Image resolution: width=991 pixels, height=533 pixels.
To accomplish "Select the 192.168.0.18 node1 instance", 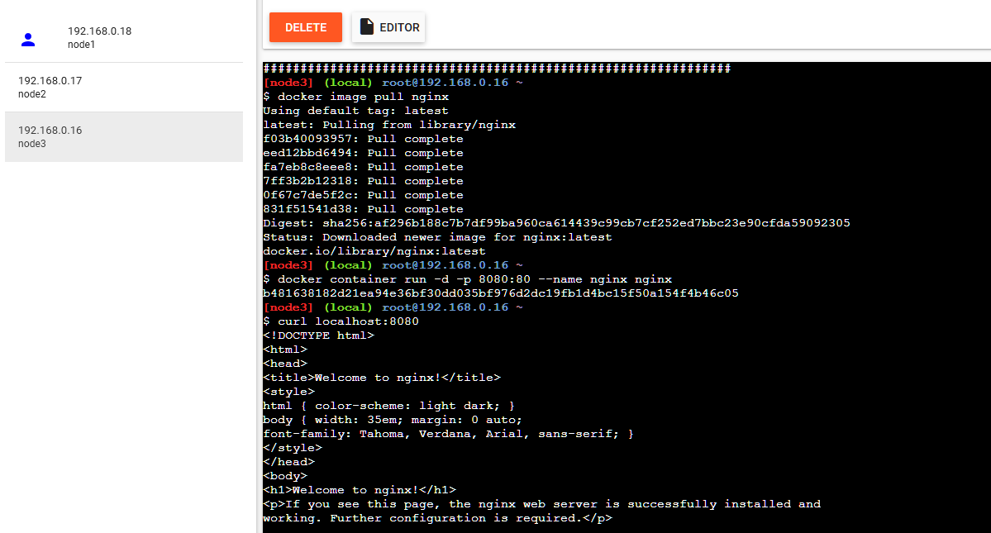I will click(99, 37).
